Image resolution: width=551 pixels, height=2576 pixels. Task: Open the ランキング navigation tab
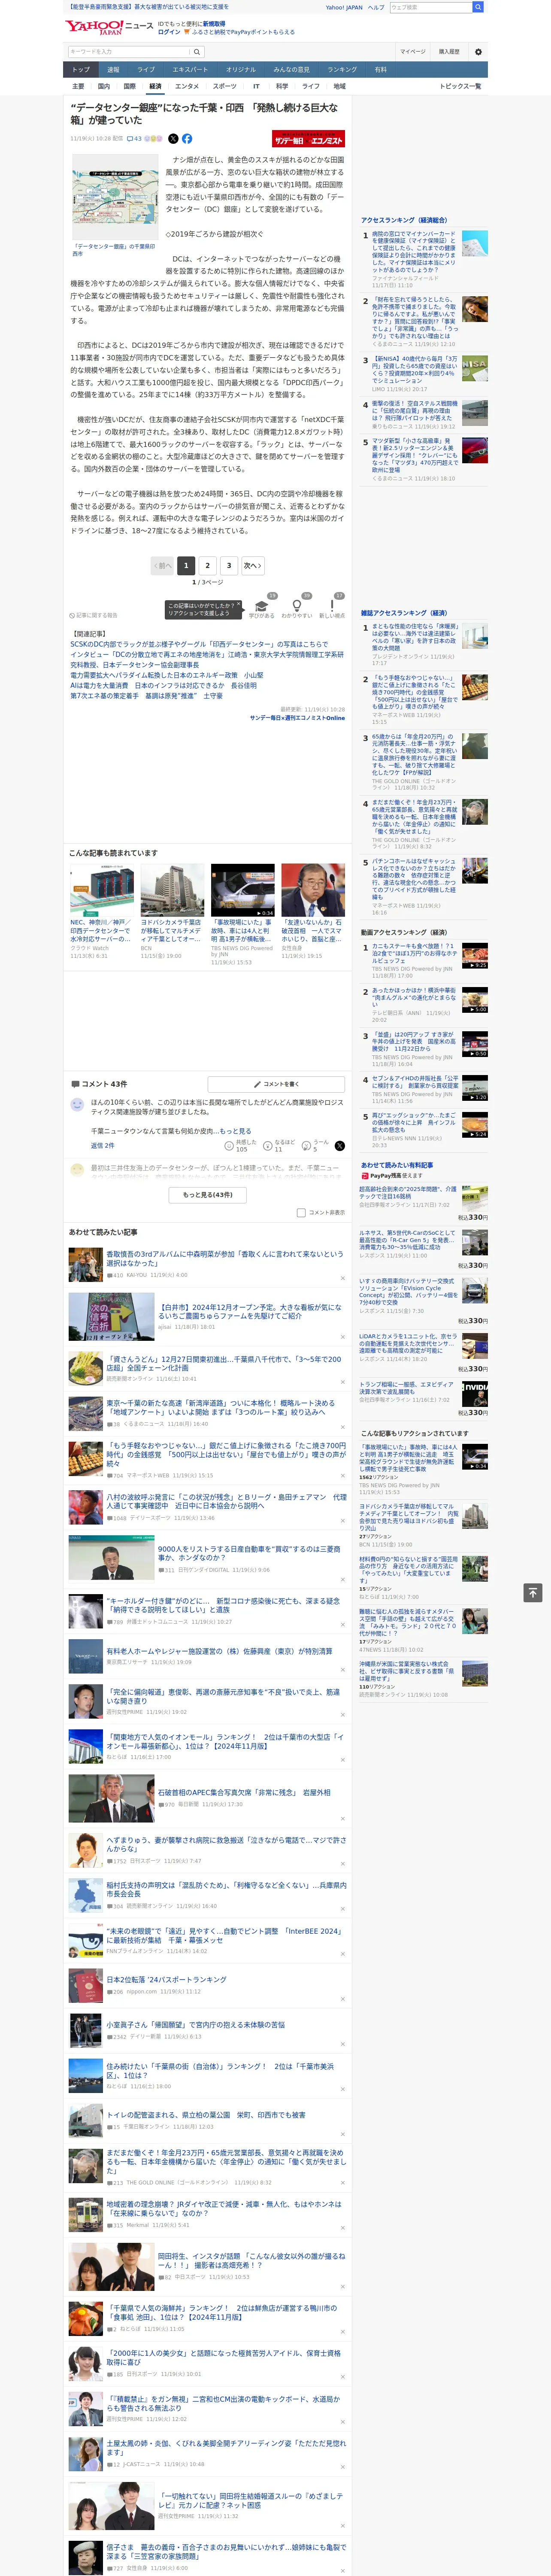pyautogui.click(x=342, y=70)
